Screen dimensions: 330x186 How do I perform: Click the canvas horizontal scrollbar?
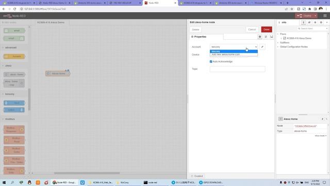87,173
